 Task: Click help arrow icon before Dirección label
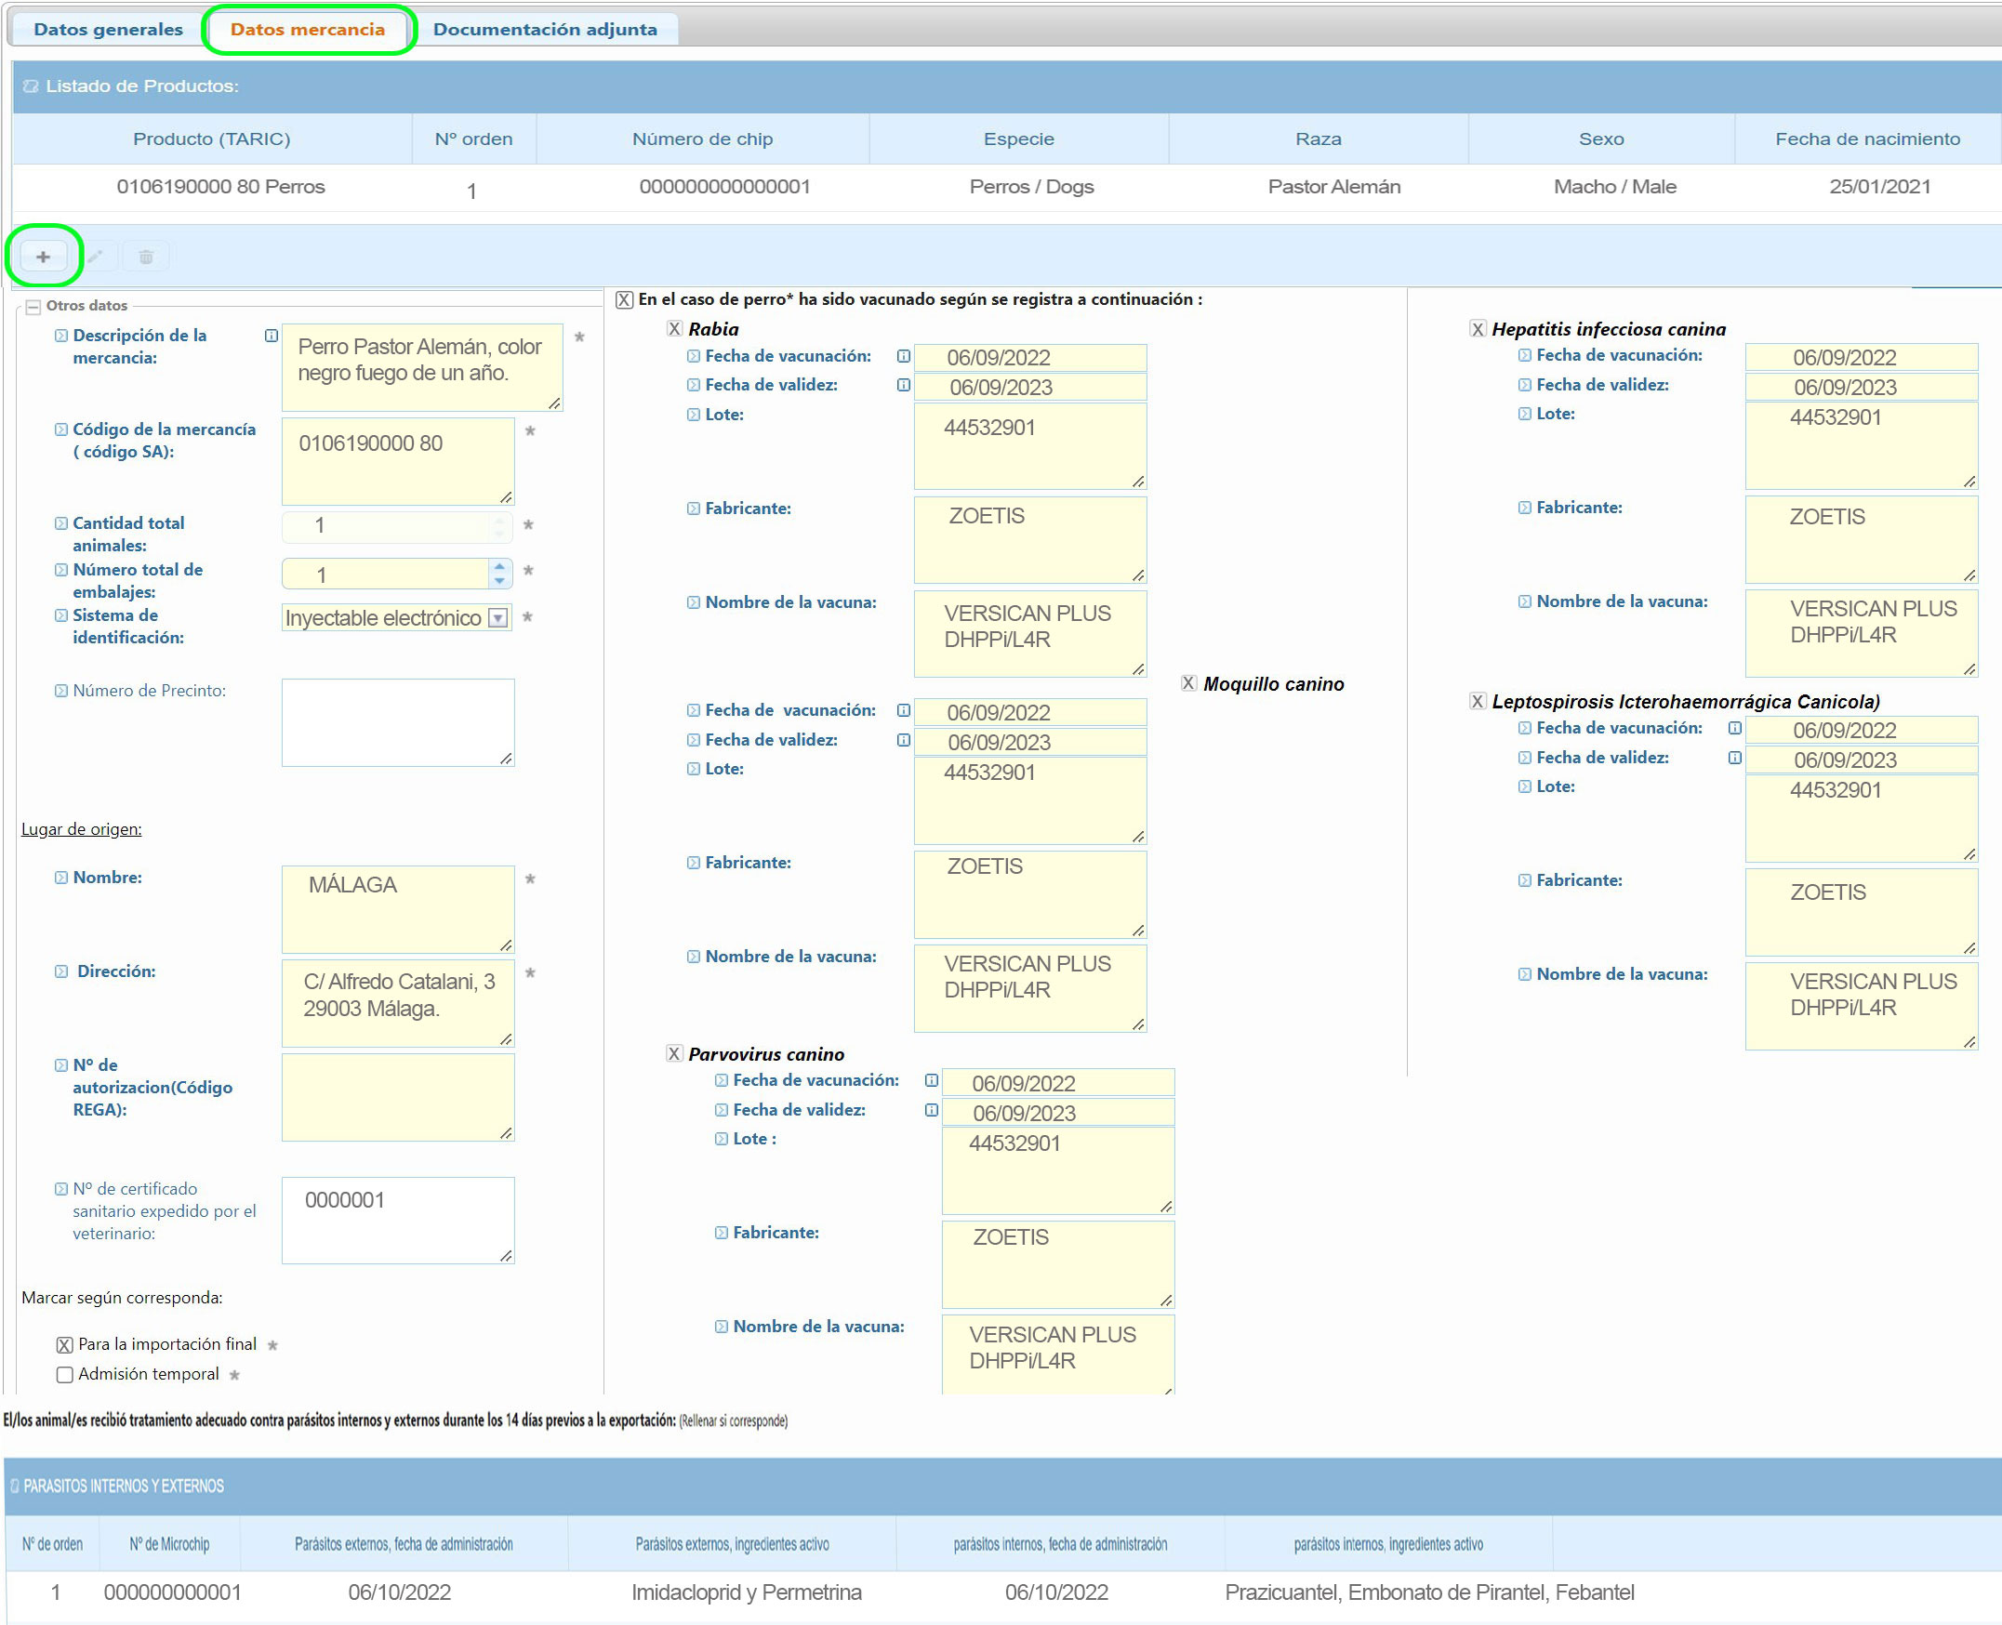60,971
